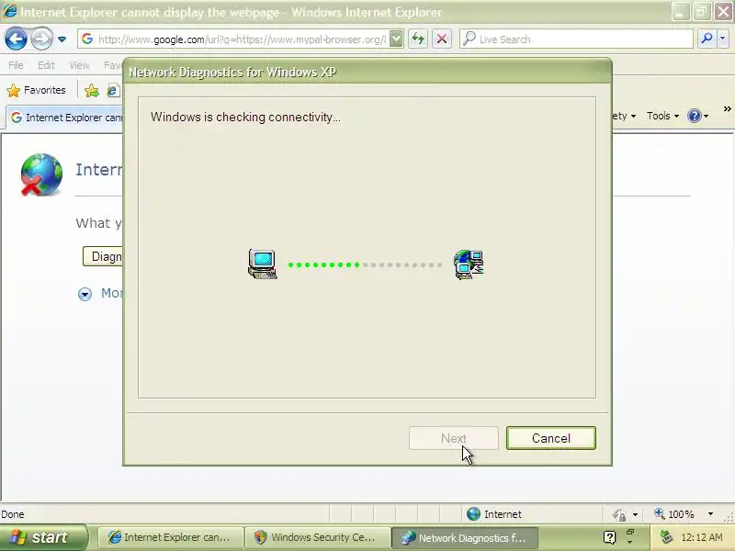Viewport: 735px width, 551px height.
Task: Click the search magnifier button
Action: [x=707, y=39]
